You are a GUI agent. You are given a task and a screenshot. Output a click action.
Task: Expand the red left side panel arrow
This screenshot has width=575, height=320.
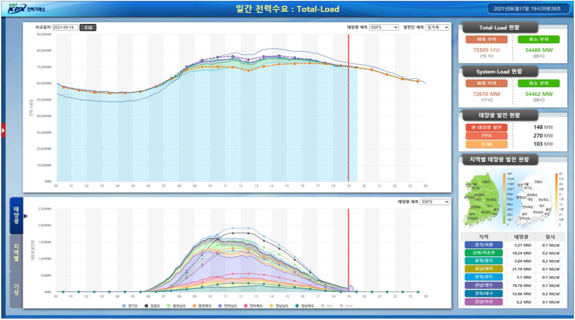tap(3, 130)
